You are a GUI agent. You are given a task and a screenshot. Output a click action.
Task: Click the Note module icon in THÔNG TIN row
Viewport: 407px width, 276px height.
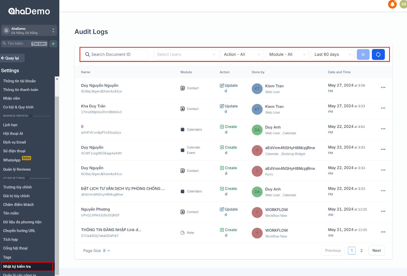pyautogui.click(x=182, y=233)
